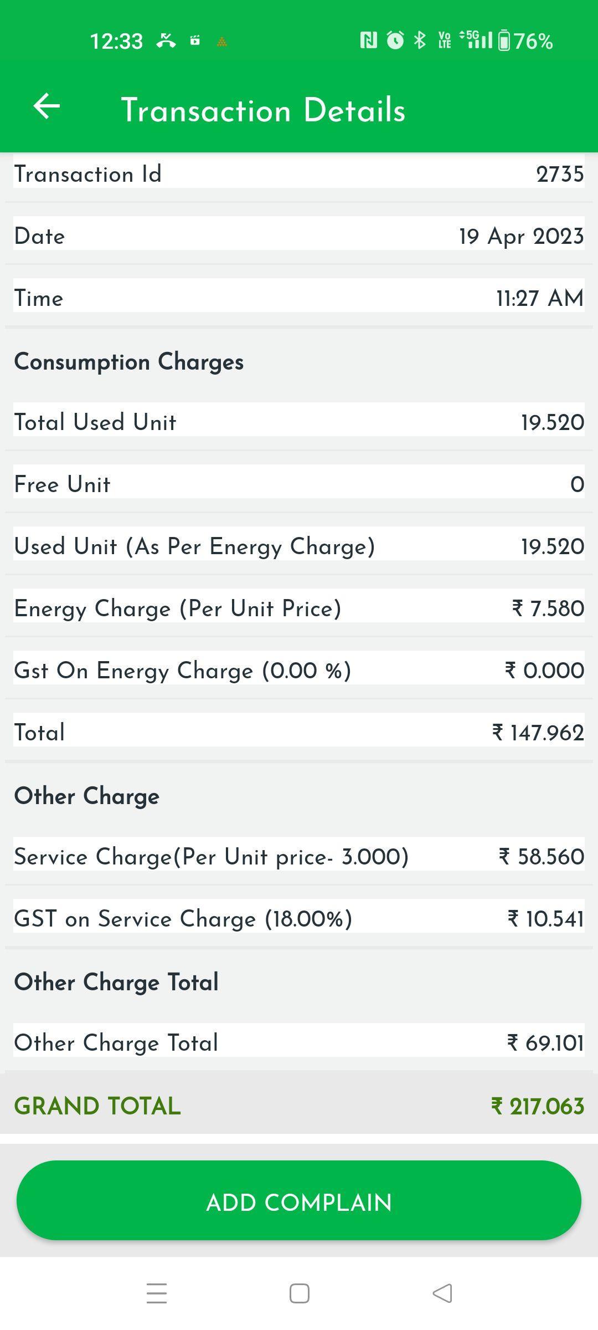598x1330 pixels.
Task: Tap the back arrow in header
Action: point(47,106)
